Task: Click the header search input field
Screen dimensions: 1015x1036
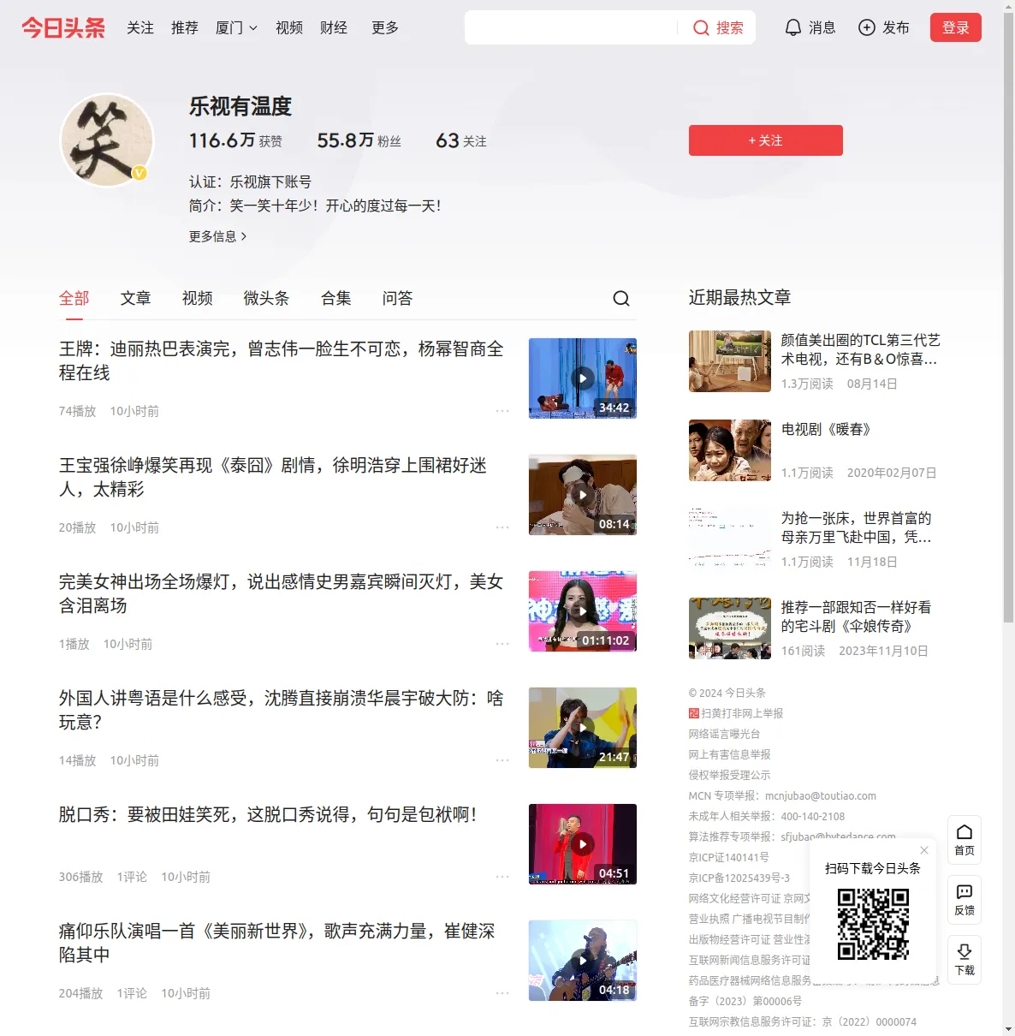Action: coord(571,27)
